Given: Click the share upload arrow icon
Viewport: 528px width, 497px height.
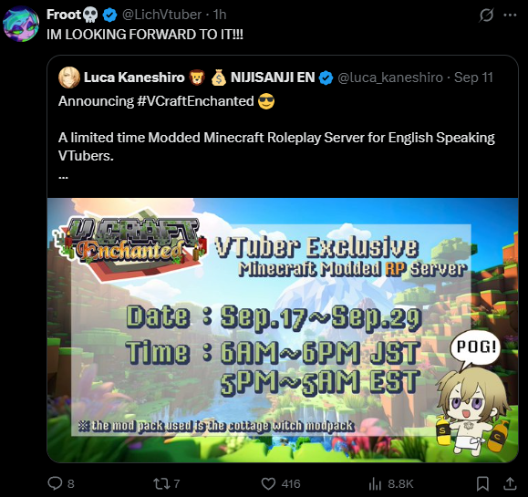Looking at the screenshot, I should click(x=510, y=483).
